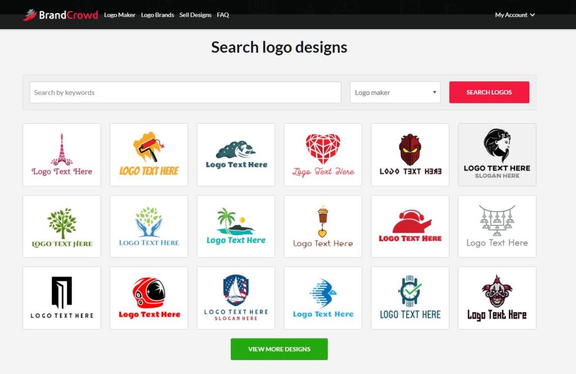The image size is (576, 374).
Task: Select the coffee cup pendant logo
Action: [323, 226]
